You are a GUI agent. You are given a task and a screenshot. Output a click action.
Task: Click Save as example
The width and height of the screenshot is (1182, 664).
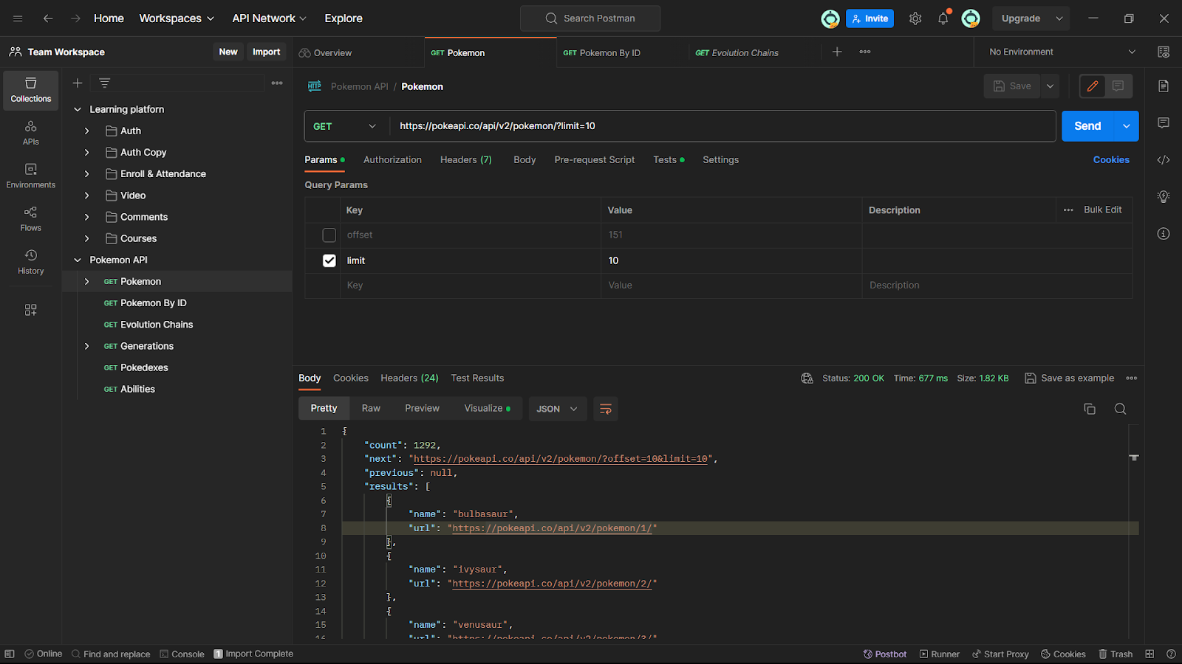pyautogui.click(x=1069, y=378)
